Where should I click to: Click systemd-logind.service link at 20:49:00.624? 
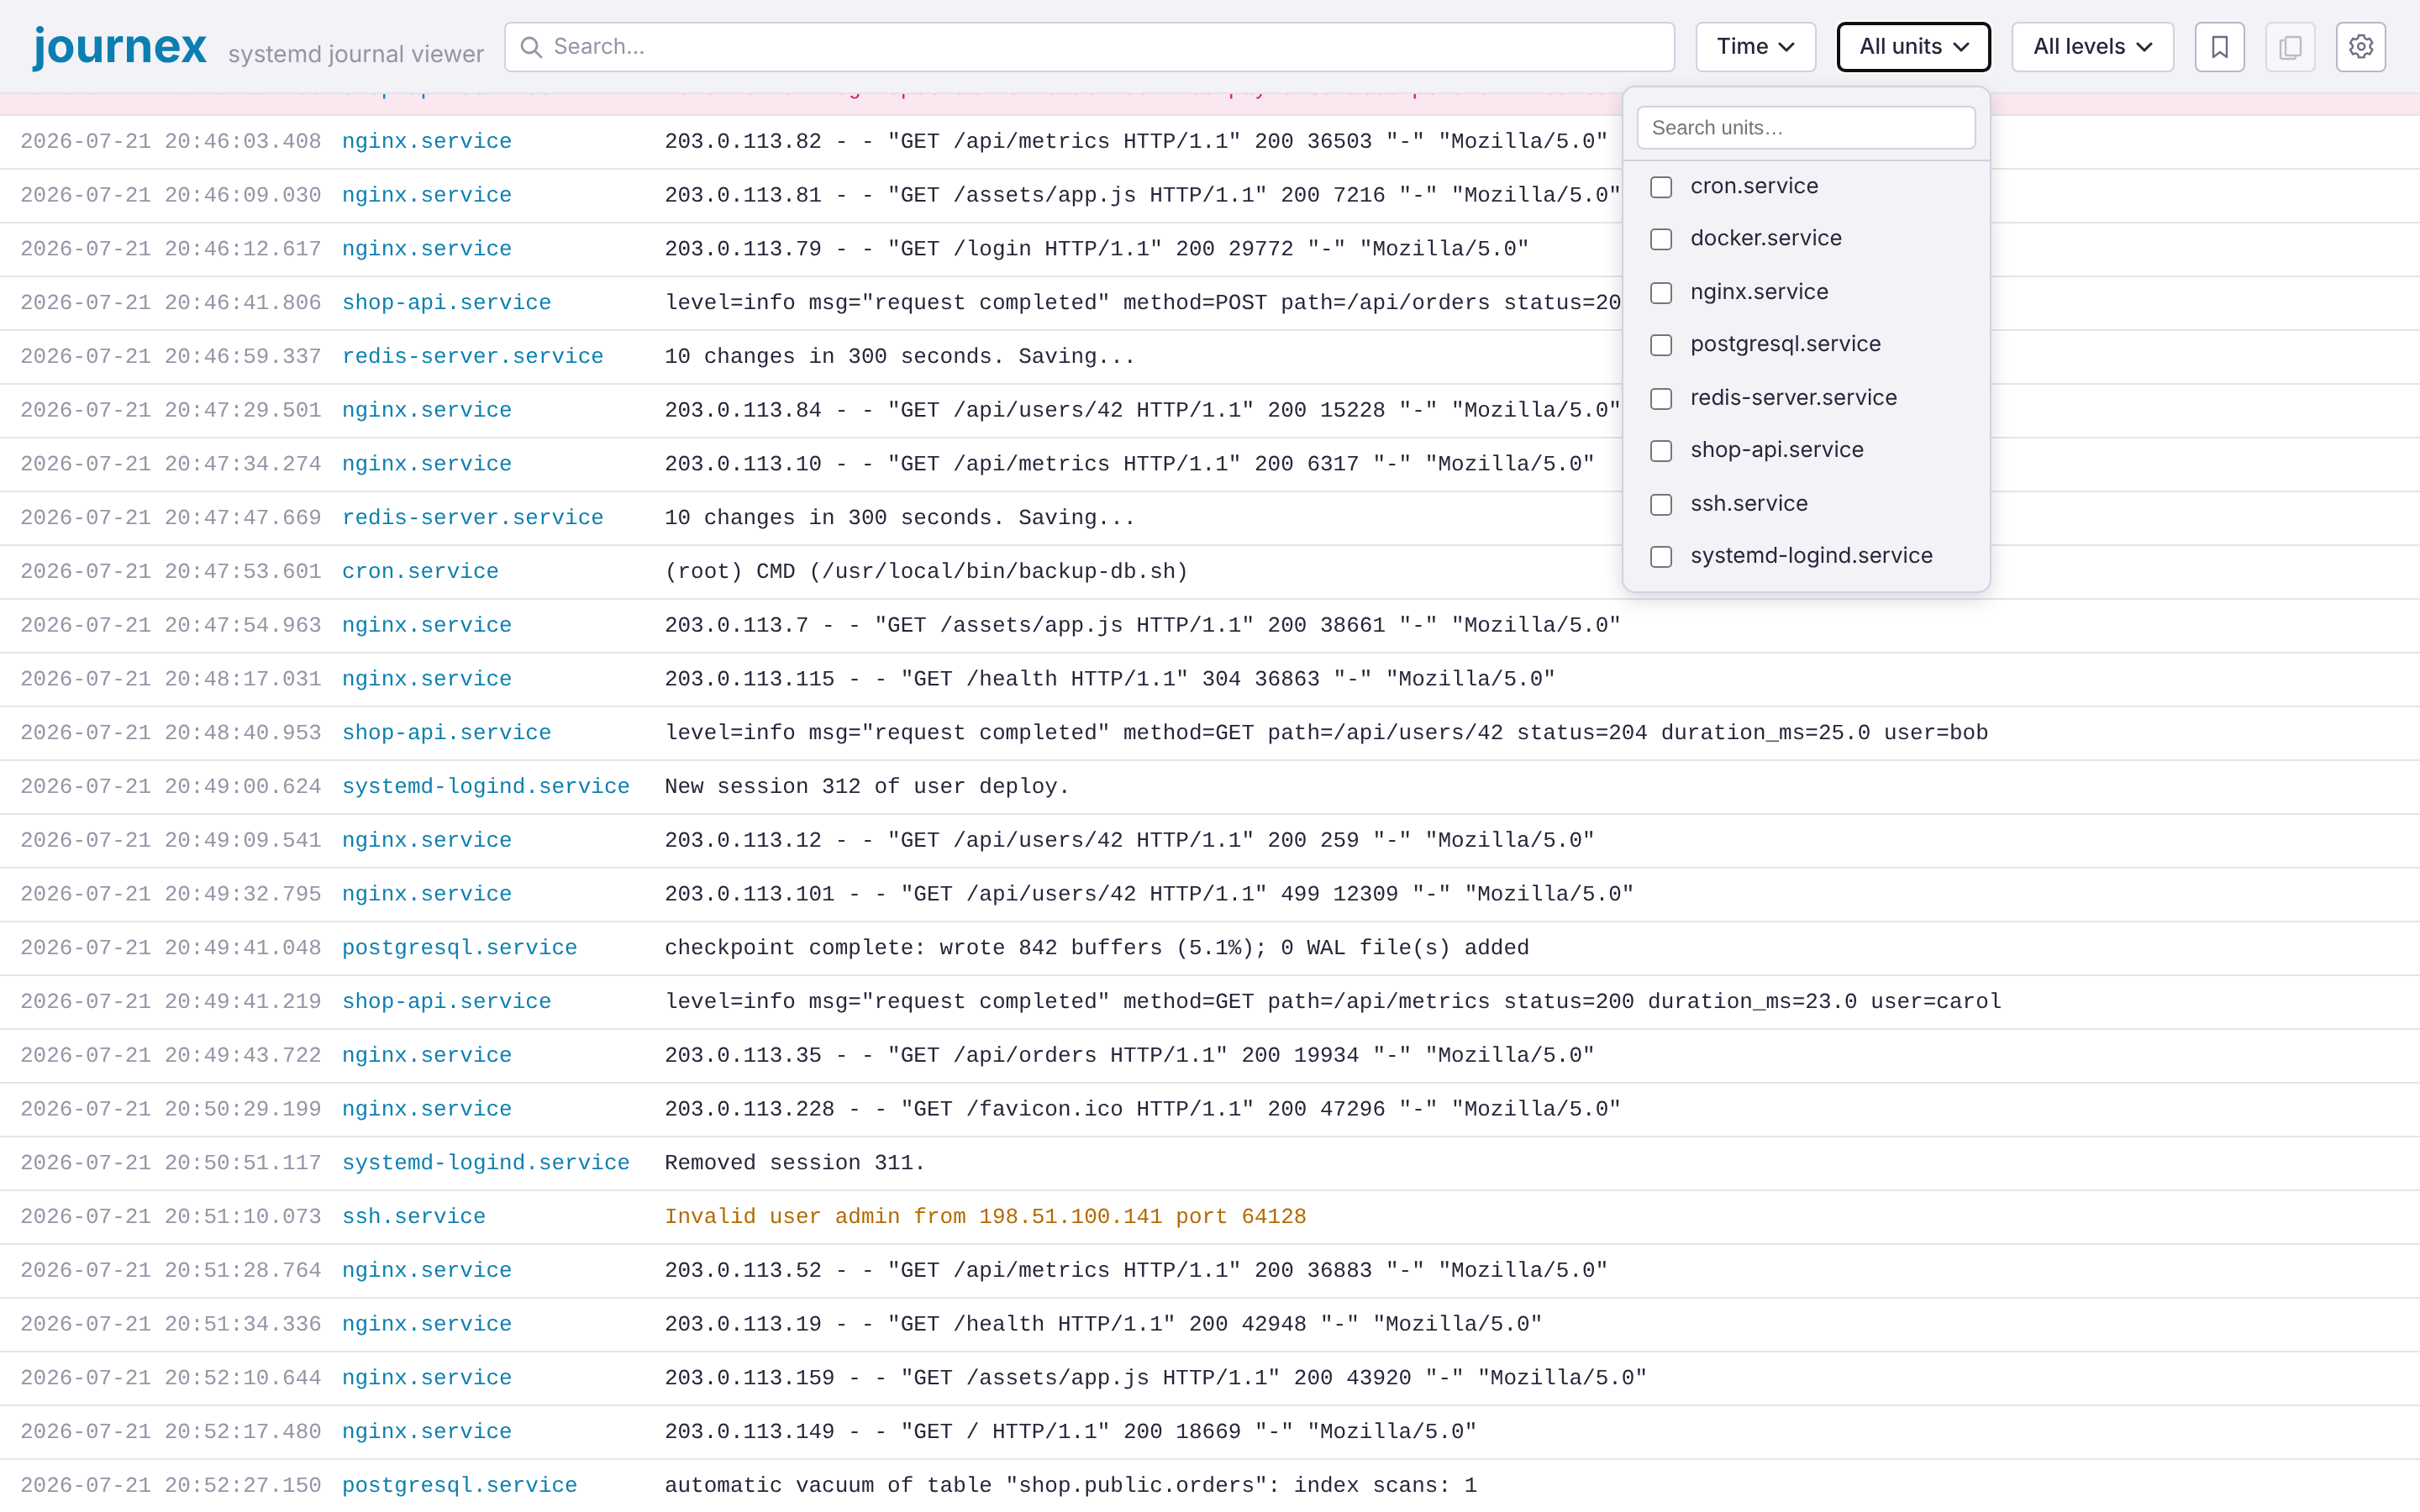(x=486, y=786)
